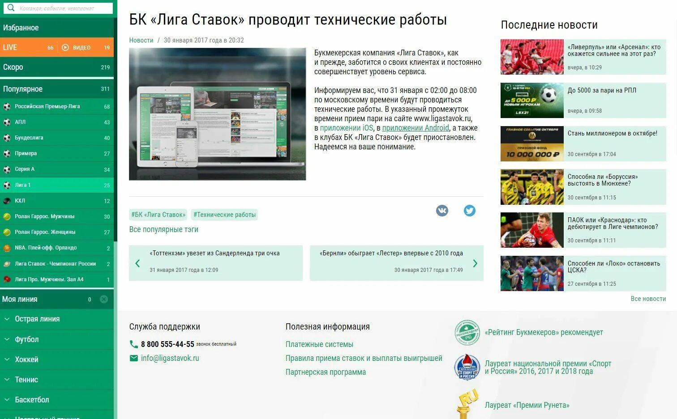
Task: Open Платежные системы link
Action: coord(319,344)
